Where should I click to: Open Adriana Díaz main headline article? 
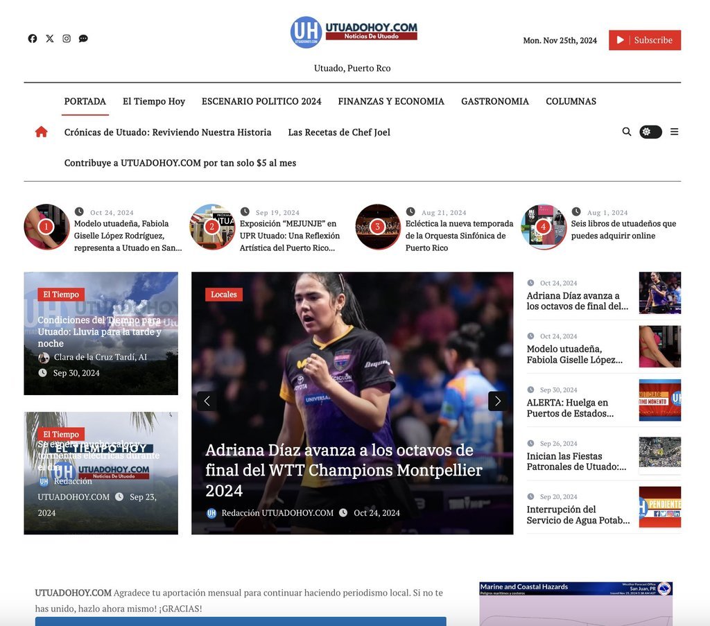(x=344, y=470)
